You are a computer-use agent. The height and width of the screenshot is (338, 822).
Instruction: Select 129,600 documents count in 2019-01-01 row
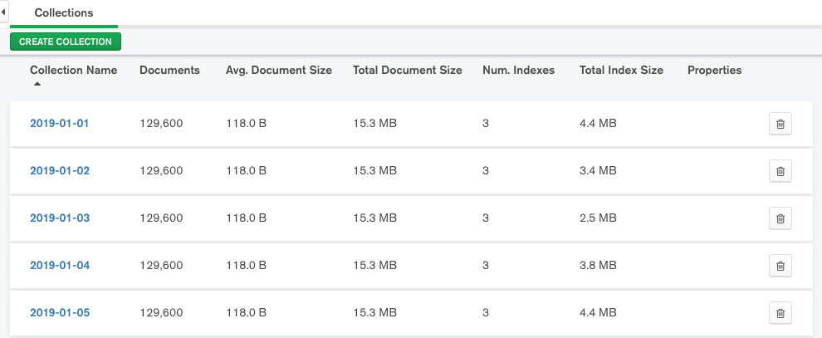[161, 124]
